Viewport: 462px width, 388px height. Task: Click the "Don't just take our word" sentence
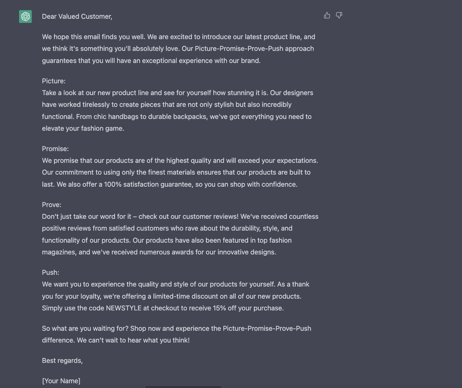coord(86,217)
